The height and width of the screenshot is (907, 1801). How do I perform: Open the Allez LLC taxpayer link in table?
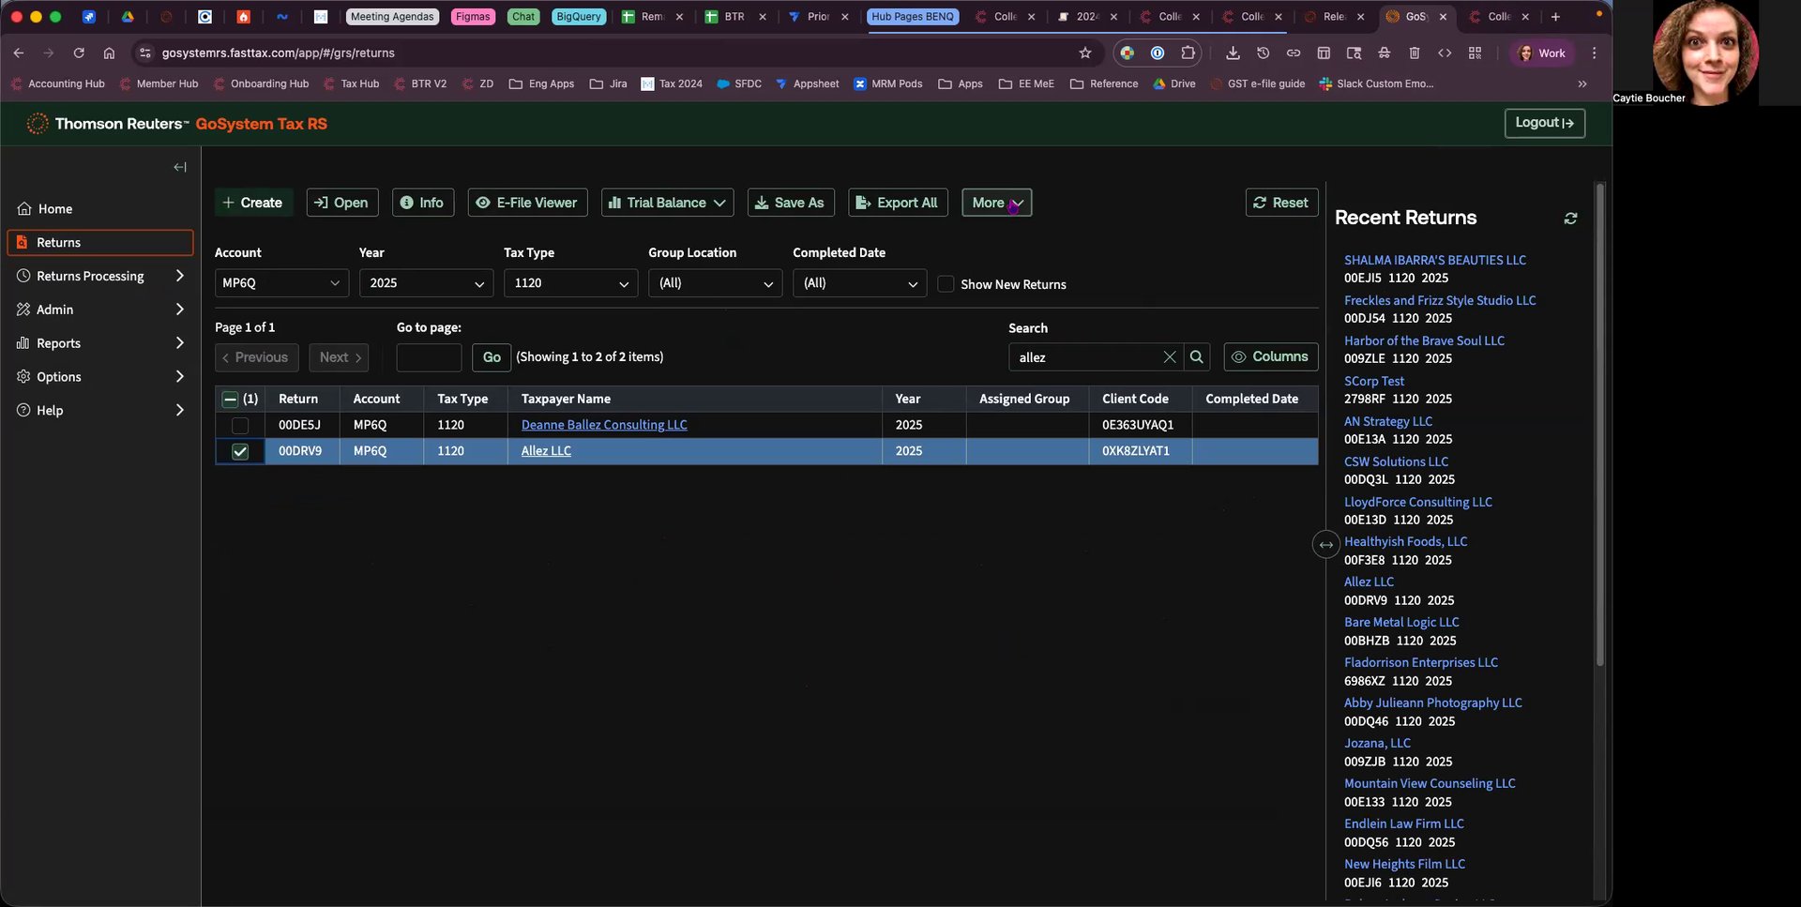(x=546, y=451)
